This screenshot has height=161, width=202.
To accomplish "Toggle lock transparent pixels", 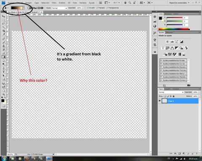I will (165, 96).
